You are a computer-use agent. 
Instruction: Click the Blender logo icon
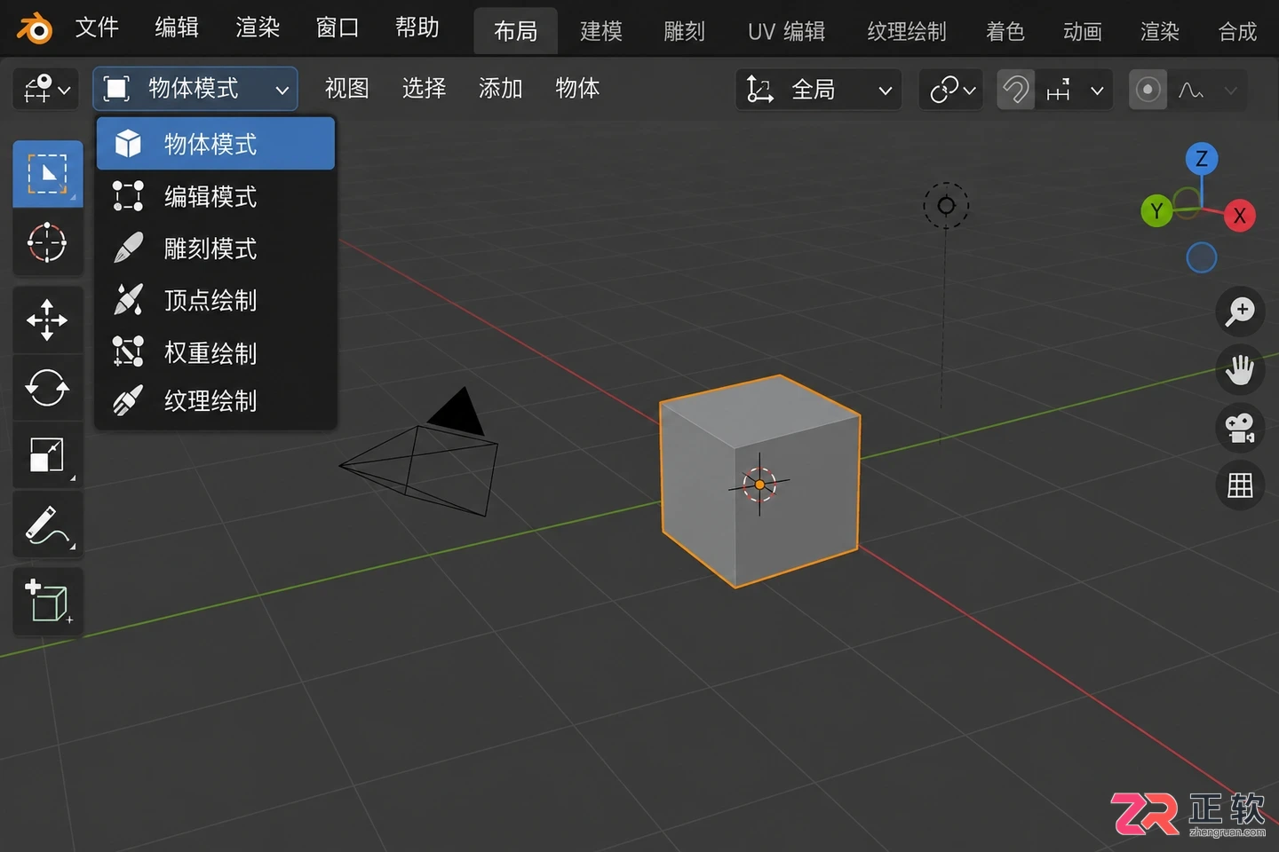point(36,28)
